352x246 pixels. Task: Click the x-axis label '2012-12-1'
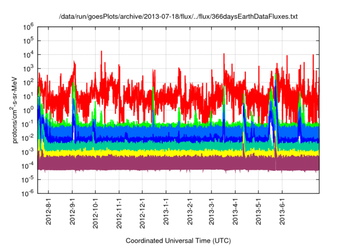click(142, 214)
